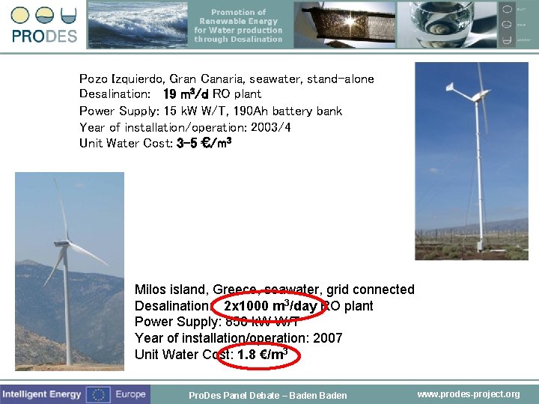539x404 pixels.
Task: Click 'Milos island, Greece' line
Action: point(274,290)
